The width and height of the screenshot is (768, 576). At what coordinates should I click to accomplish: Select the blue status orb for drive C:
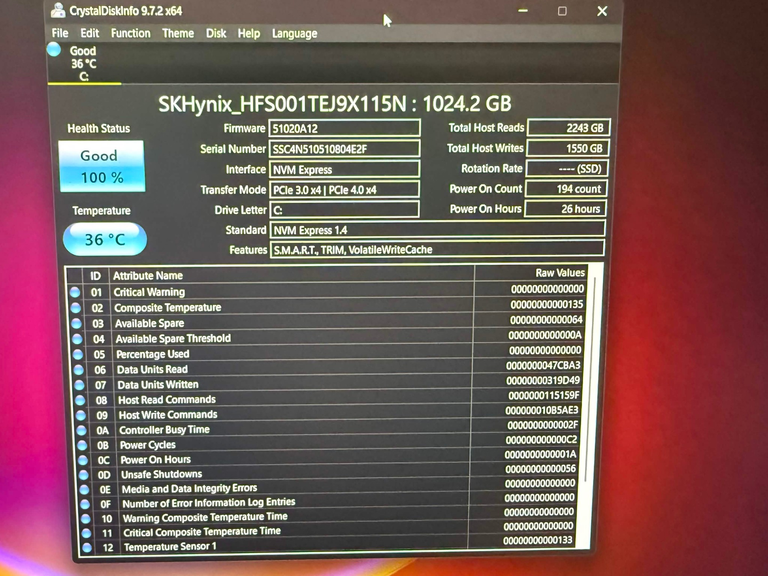coord(54,49)
